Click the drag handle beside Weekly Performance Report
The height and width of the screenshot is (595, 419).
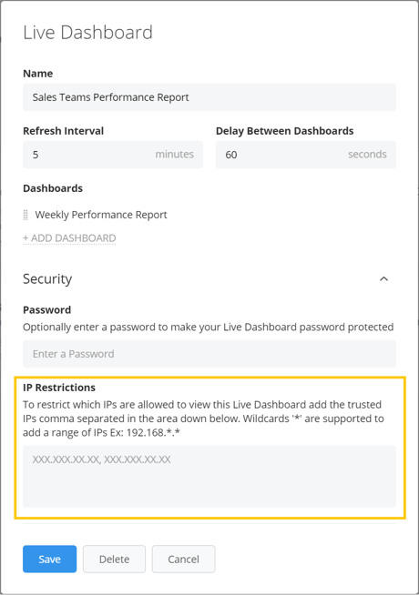tap(26, 215)
